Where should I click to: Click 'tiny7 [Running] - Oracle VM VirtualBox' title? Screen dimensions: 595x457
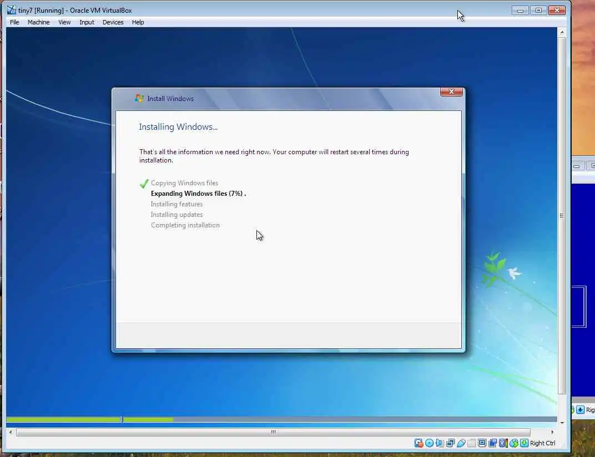75,10
